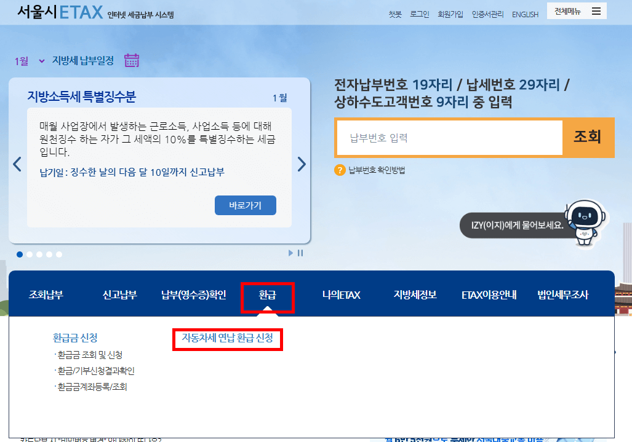This screenshot has height=442, width=632.
Task: Advance the banner with right arrow icon
Action: [302, 164]
